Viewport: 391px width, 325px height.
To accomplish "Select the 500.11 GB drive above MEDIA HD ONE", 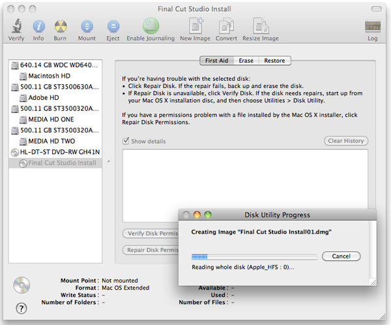I will [x=55, y=109].
